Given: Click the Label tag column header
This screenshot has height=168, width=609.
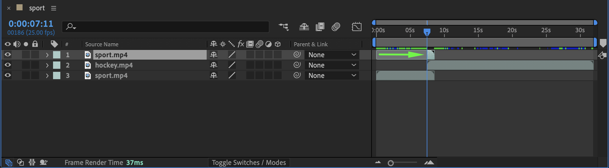Looking at the screenshot, I should click(54, 44).
